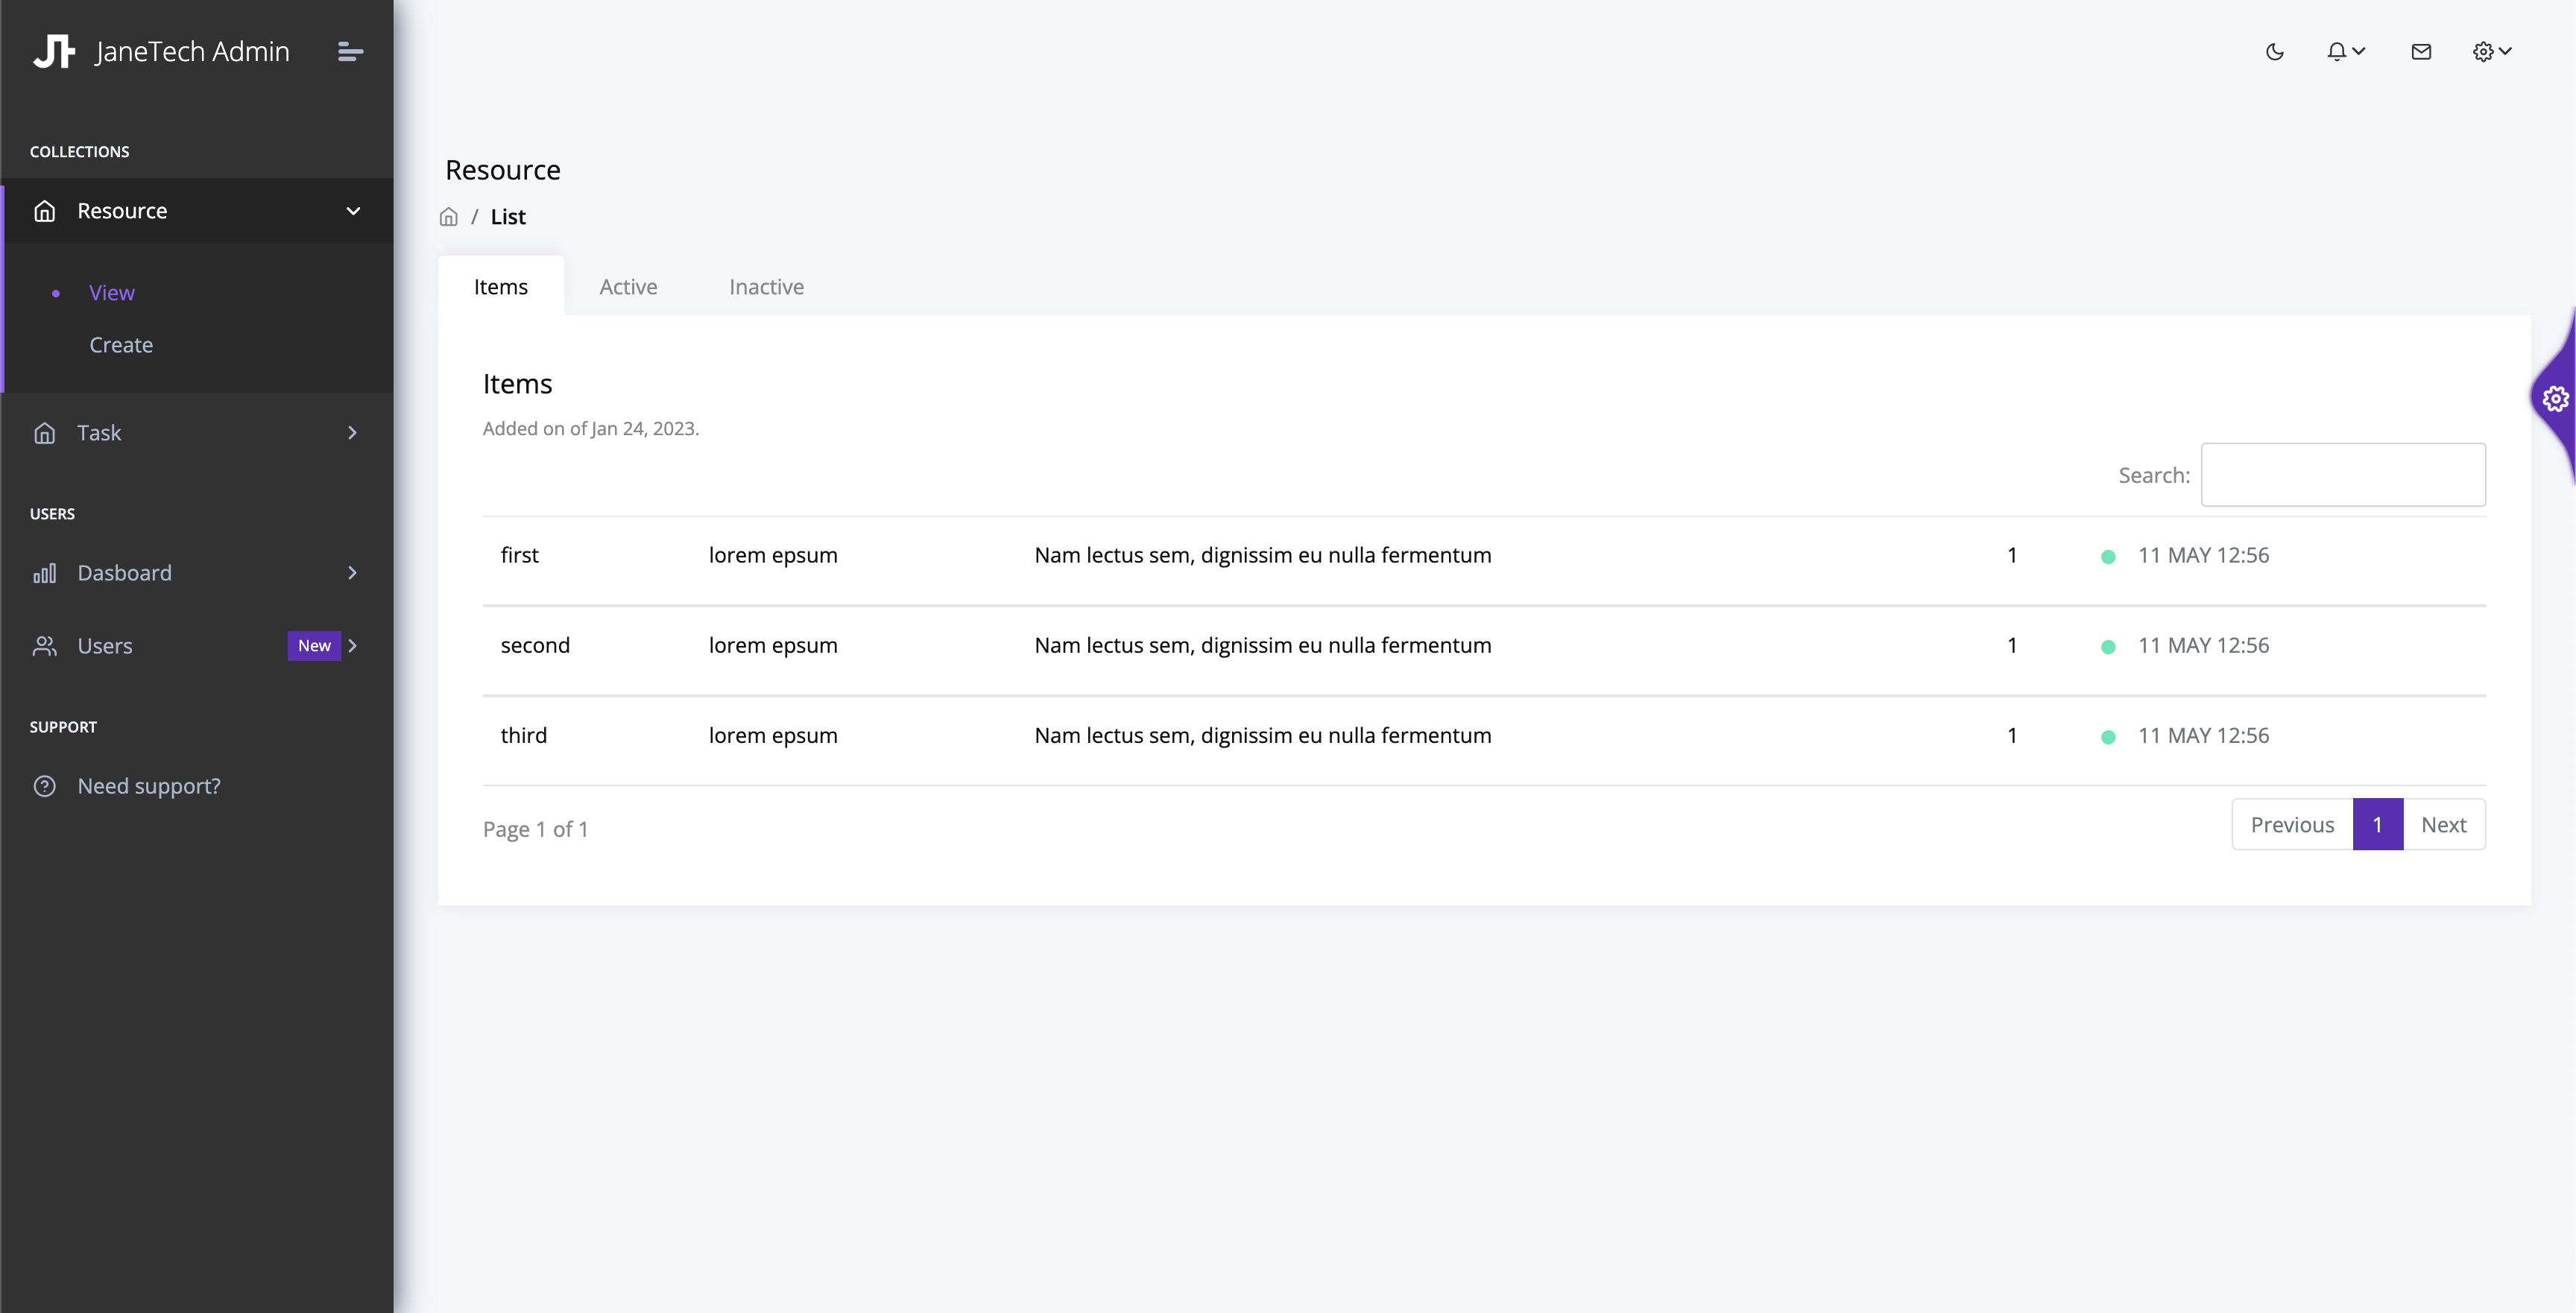This screenshot has width=2576, height=1313.
Task: Click the Dasboard bar chart icon
Action: pyautogui.click(x=44, y=573)
